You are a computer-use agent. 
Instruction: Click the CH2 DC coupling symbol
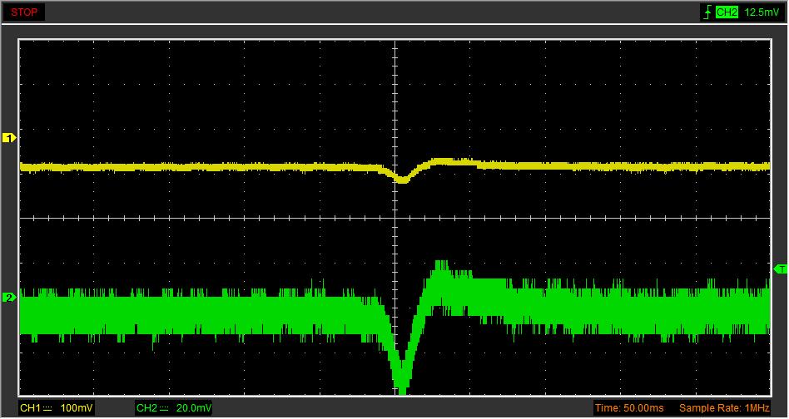click(163, 408)
